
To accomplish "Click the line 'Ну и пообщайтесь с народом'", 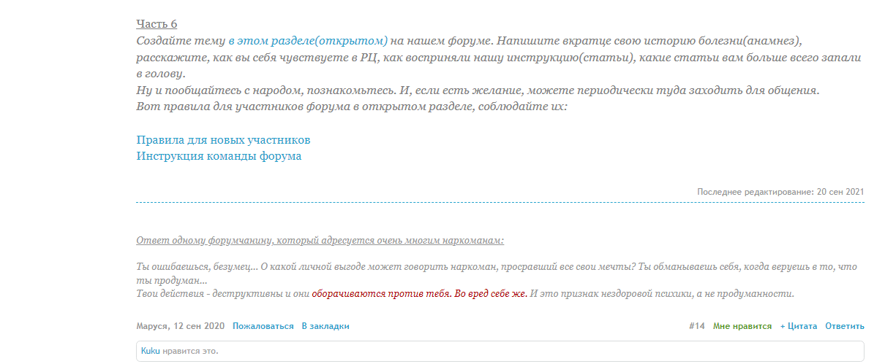I will tap(478, 91).
